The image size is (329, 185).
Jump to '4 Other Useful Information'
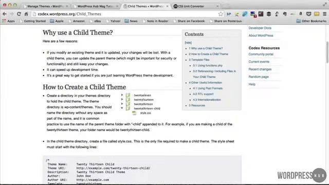coord(206,83)
